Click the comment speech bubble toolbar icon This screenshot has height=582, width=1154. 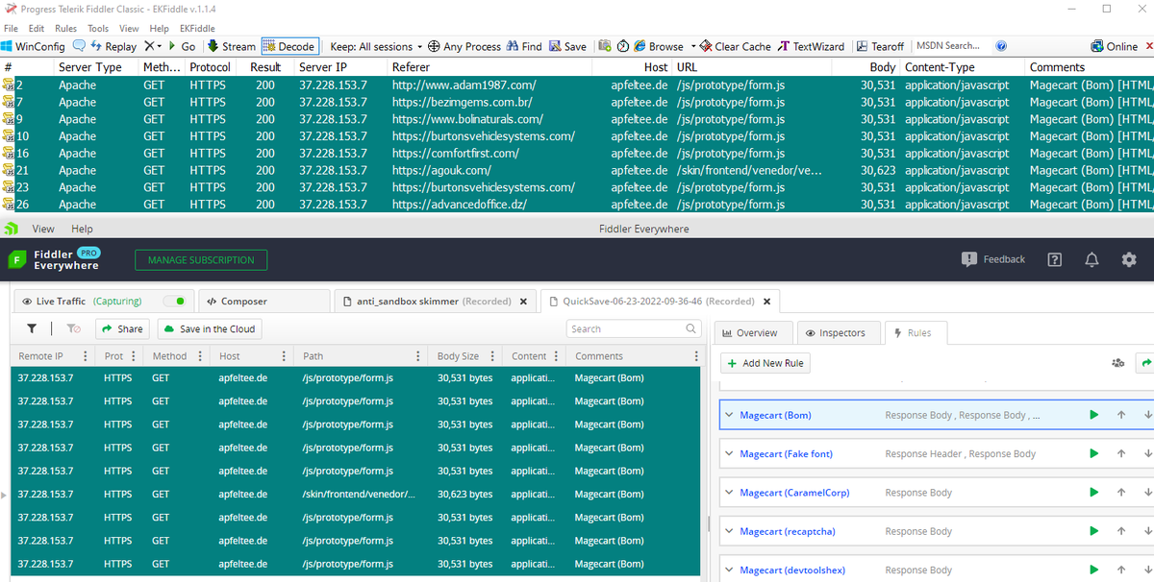coord(79,46)
